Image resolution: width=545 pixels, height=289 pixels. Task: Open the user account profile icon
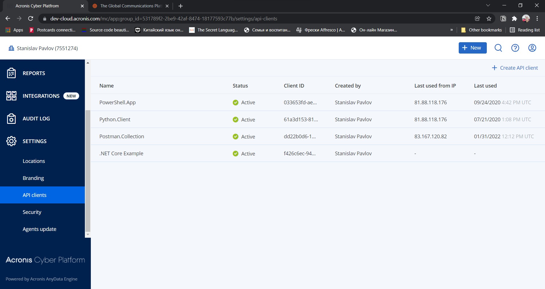click(x=532, y=48)
